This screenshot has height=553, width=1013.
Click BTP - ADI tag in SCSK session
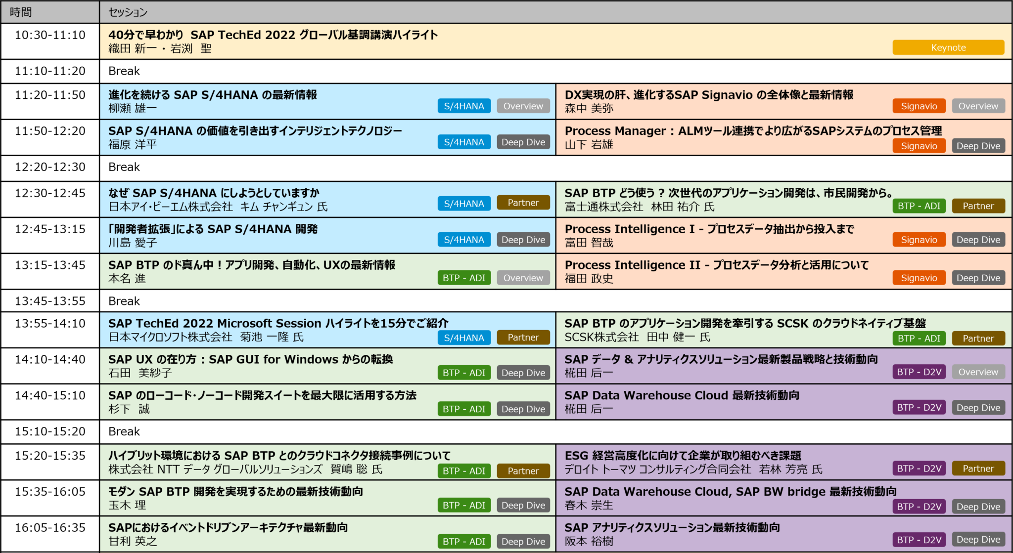click(x=919, y=339)
